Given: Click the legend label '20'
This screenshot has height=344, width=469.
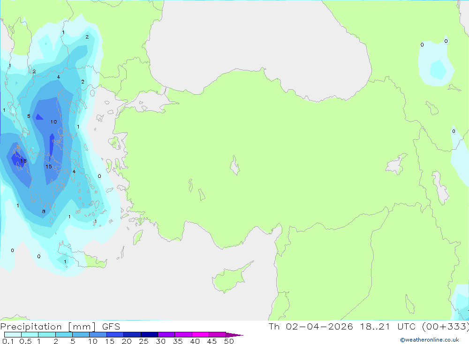Looking at the screenshot, I should pyautogui.click(x=127, y=341).
